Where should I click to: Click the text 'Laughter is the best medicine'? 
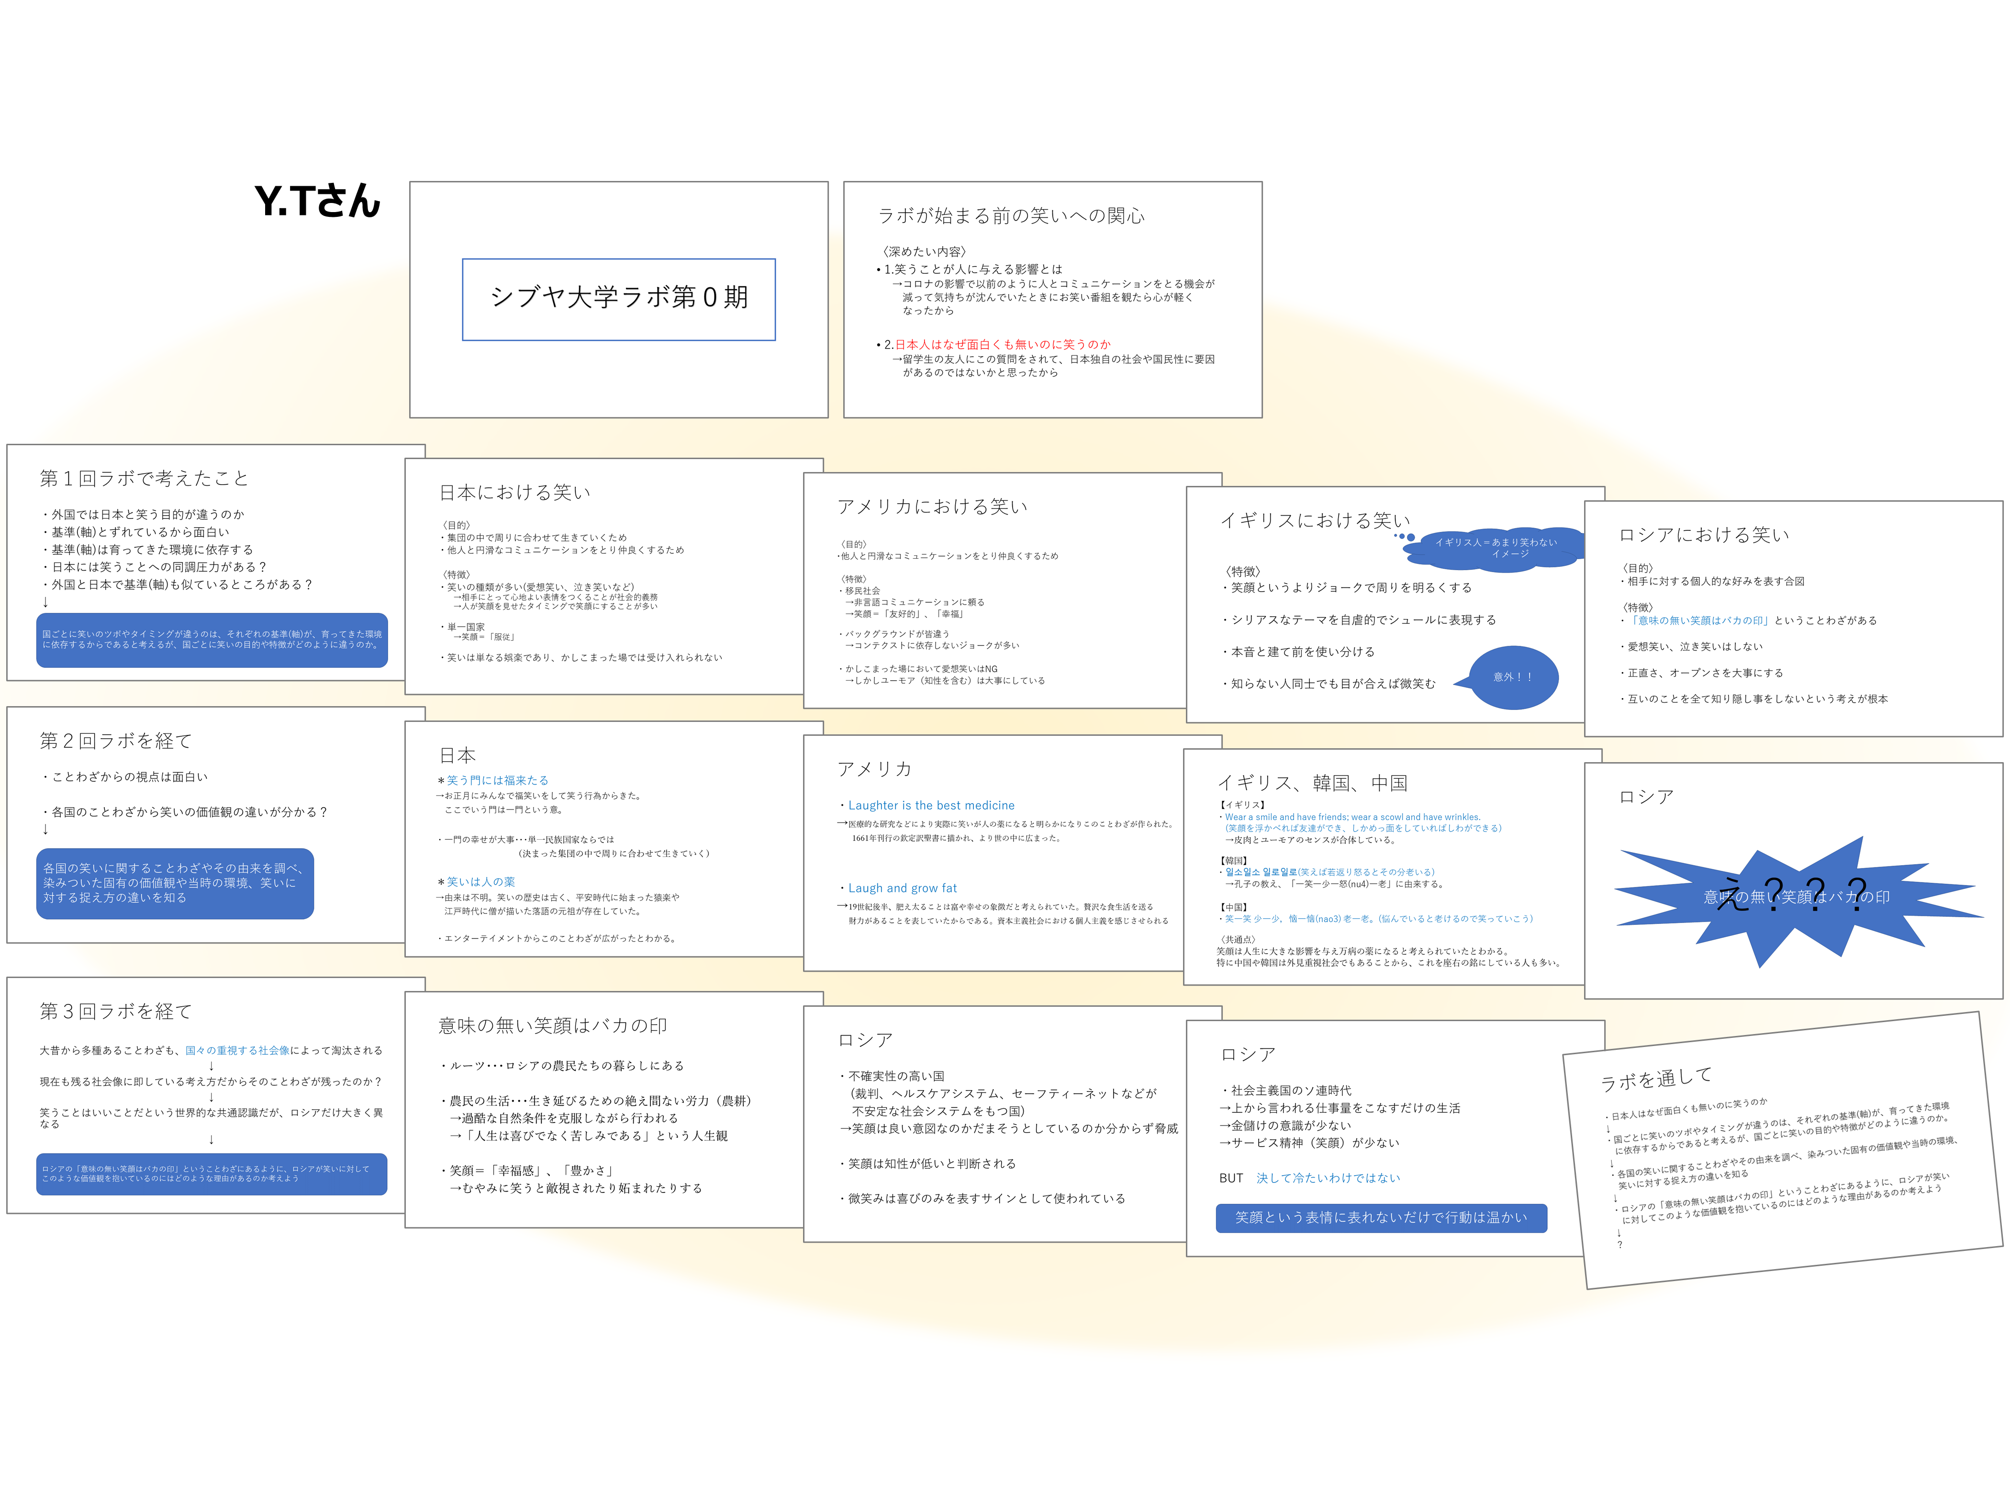(x=931, y=805)
